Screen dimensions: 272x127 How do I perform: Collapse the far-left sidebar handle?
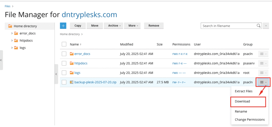(x=1, y=60)
